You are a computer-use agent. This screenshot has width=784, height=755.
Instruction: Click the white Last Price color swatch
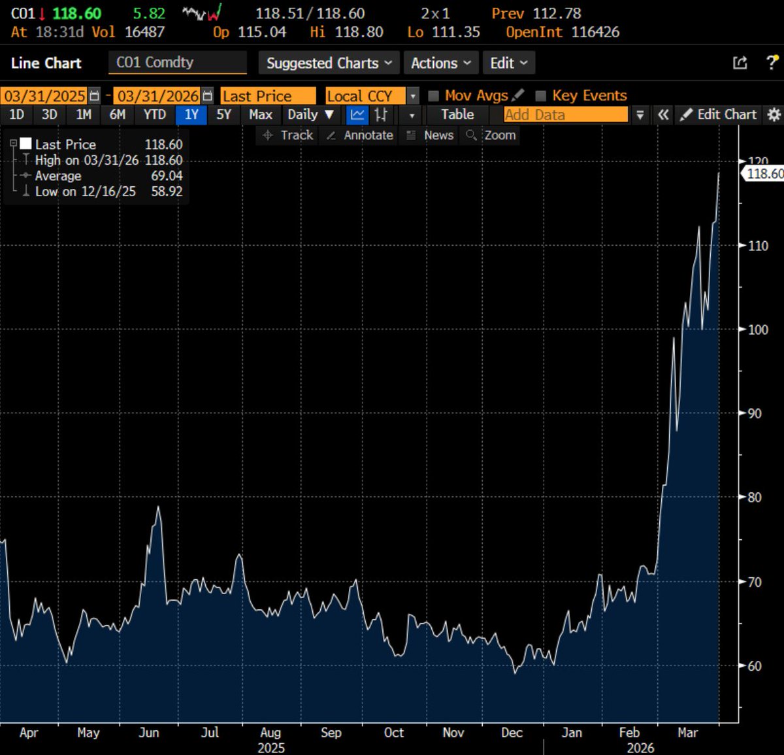(x=26, y=144)
